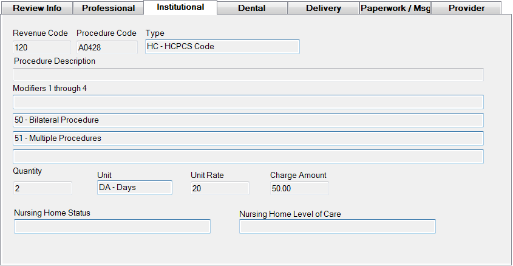The image size is (513, 266).
Task: Click the empty Procedure Description field
Action: [x=248, y=74]
